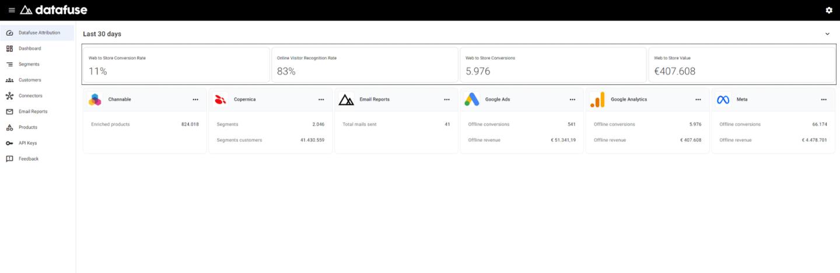
Task: Go to Datafuse Attribution page
Action: pos(37,33)
